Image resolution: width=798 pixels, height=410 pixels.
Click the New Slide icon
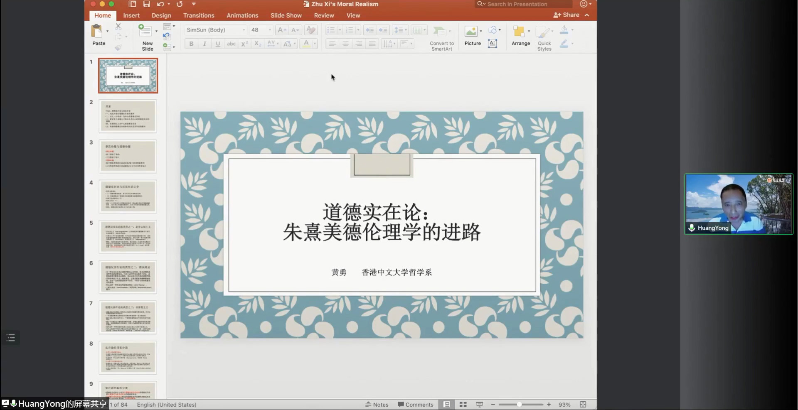(x=145, y=31)
